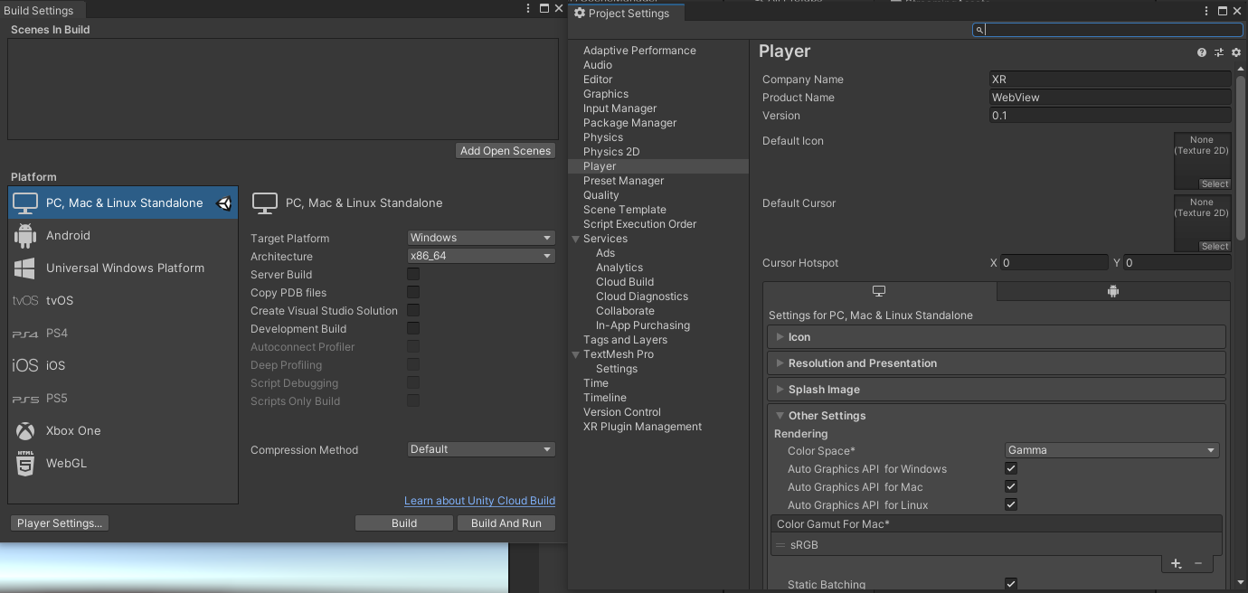Click Select button under Default Cursor
Image resolution: width=1248 pixels, height=593 pixels.
point(1215,246)
